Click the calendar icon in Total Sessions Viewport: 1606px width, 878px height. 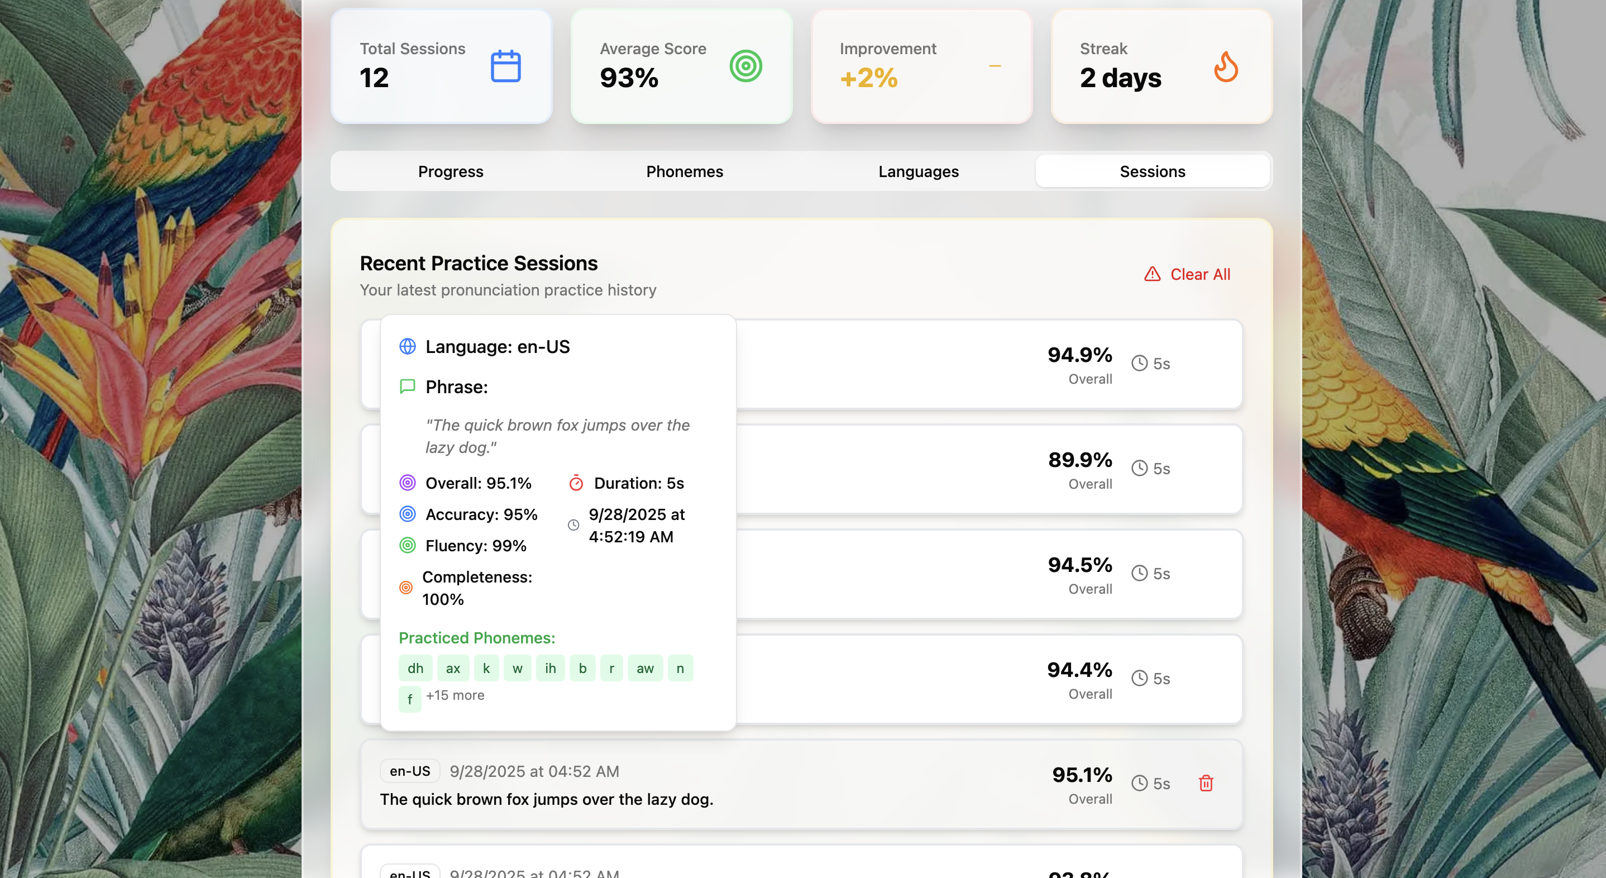pyautogui.click(x=505, y=66)
